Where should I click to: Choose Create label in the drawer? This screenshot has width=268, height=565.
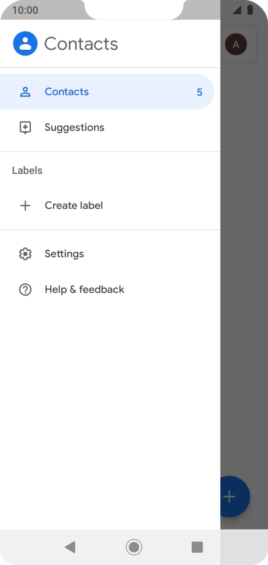(74, 206)
